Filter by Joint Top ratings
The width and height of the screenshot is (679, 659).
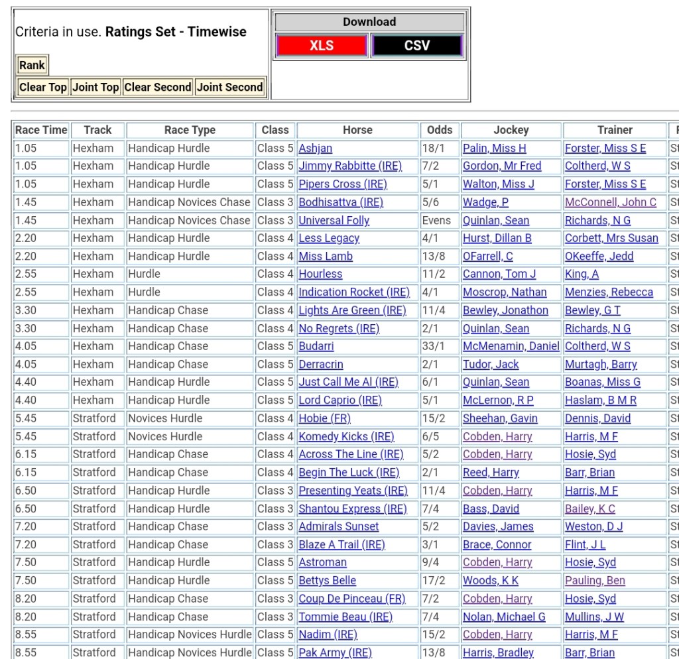point(95,87)
